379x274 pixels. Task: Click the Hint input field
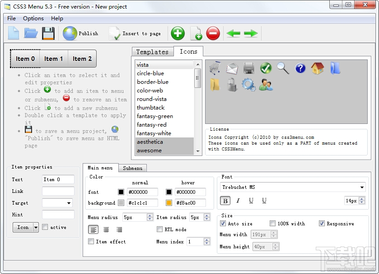[x=58, y=215]
